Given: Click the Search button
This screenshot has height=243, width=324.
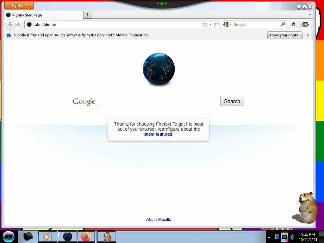Looking at the screenshot, I should [x=232, y=101].
